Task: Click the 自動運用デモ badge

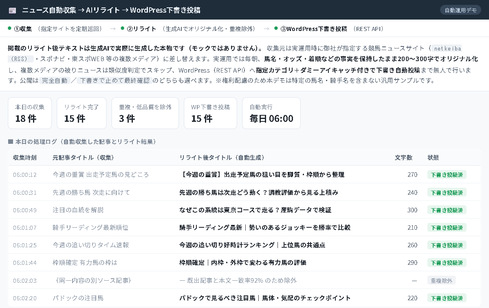Action: coord(460,10)
